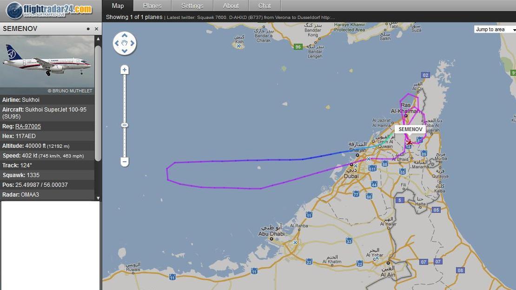
Task: Click info panel scrollbar up arrow
Action: click(98, 39)
